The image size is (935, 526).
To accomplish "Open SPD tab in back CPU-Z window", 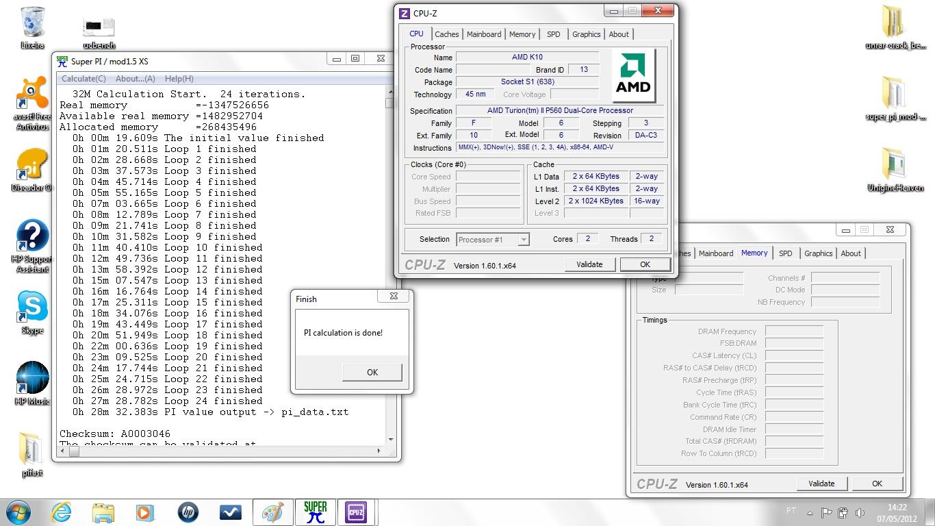I will [786, 253].
